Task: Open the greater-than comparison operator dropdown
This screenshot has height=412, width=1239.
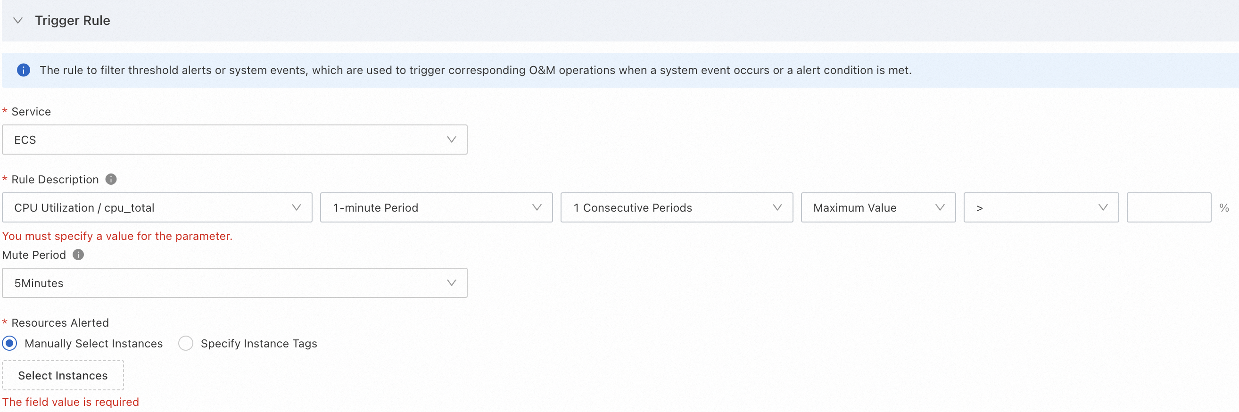Action: (x=1041, y=208)
